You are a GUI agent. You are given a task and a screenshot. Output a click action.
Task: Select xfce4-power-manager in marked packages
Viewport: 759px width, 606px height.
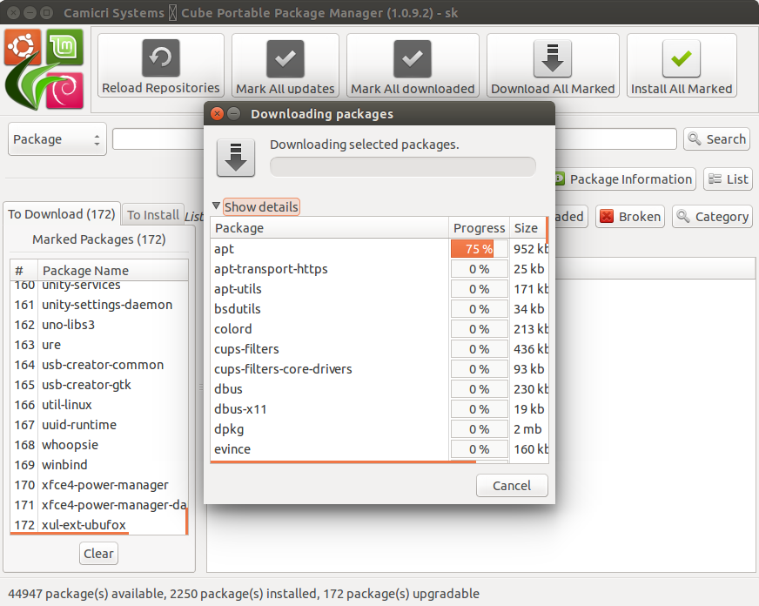(98, 484)
